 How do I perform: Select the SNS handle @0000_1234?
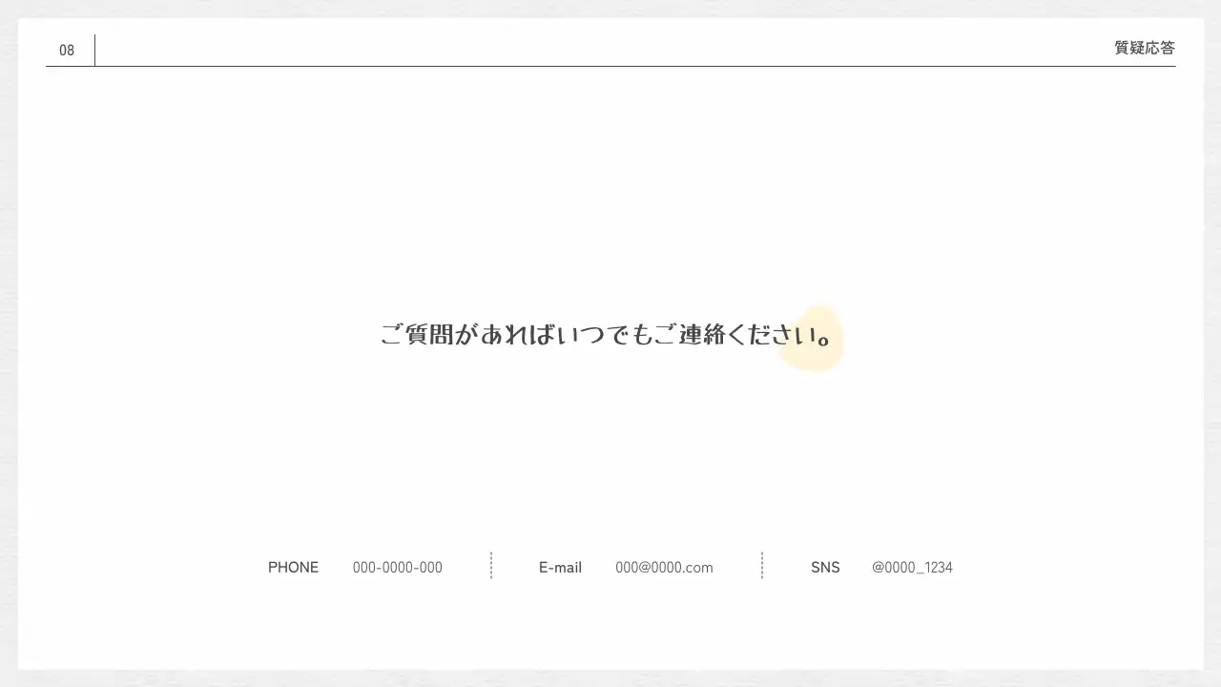[x=912, y=567]
